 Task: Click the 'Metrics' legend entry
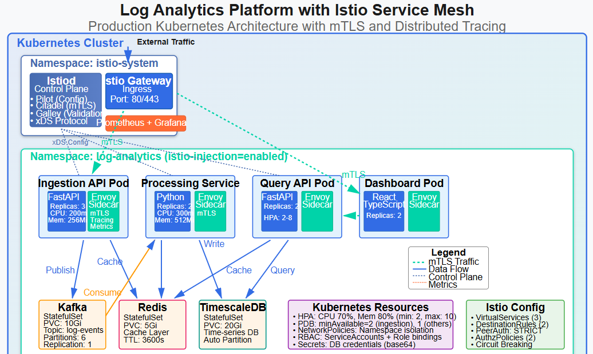tap(443, 284)
